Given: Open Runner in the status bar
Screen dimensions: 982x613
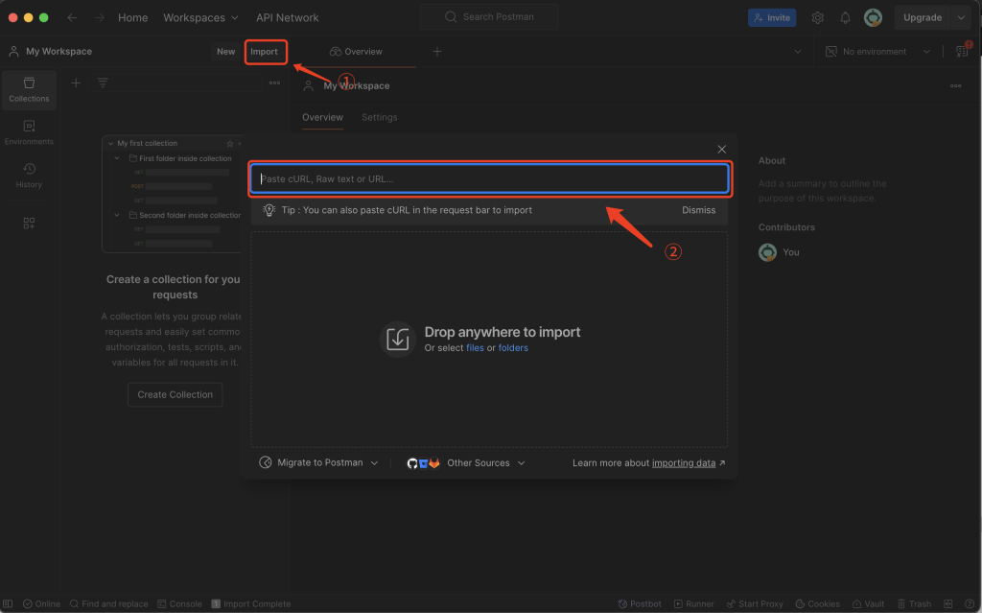Looking at the screenshot, I should click(x=694, y=603).
